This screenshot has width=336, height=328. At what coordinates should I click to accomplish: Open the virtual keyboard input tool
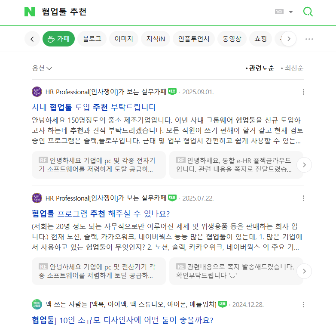(279, 12)
